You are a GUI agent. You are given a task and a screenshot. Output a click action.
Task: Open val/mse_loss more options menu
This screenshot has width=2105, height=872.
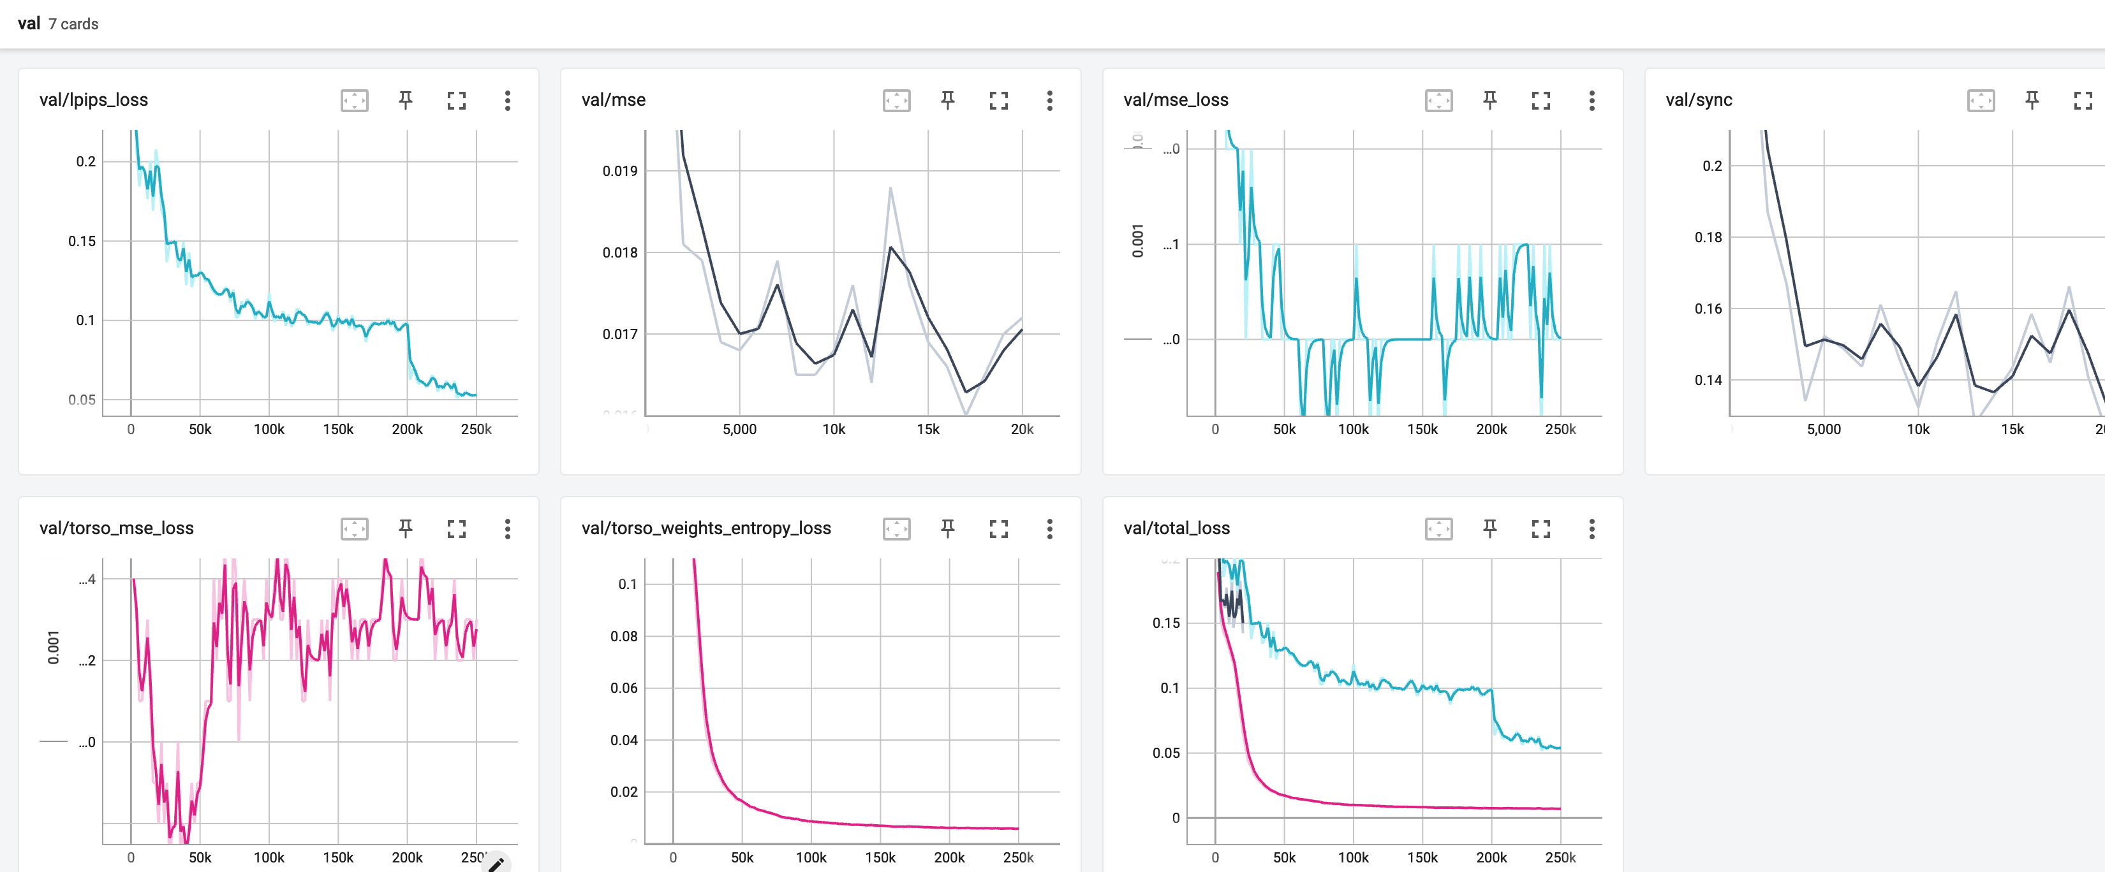click(1591, 101)
